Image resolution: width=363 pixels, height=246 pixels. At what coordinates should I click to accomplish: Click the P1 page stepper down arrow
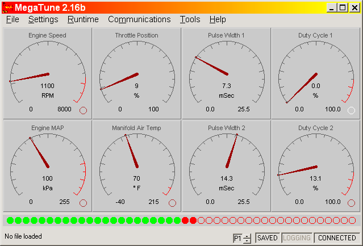(x=247, y=241)
